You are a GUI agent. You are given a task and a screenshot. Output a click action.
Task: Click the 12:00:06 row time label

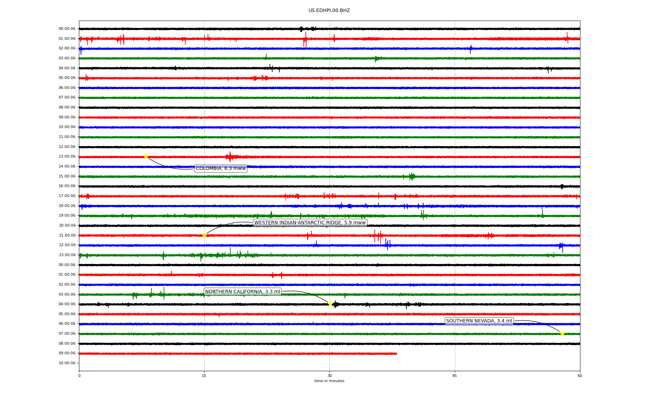point(67,147)
